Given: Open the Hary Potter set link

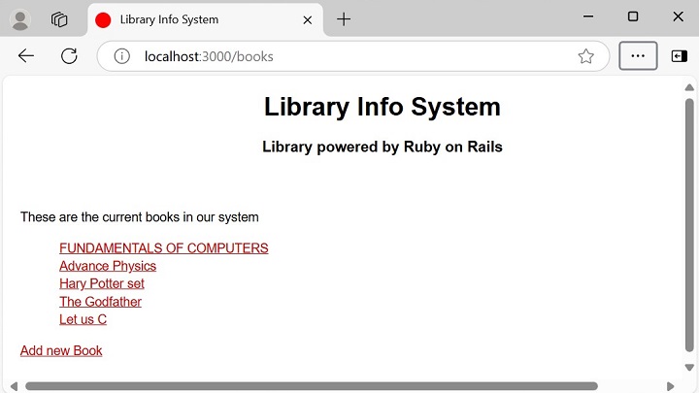Looking at the screenshot, I should pos(102,283).
